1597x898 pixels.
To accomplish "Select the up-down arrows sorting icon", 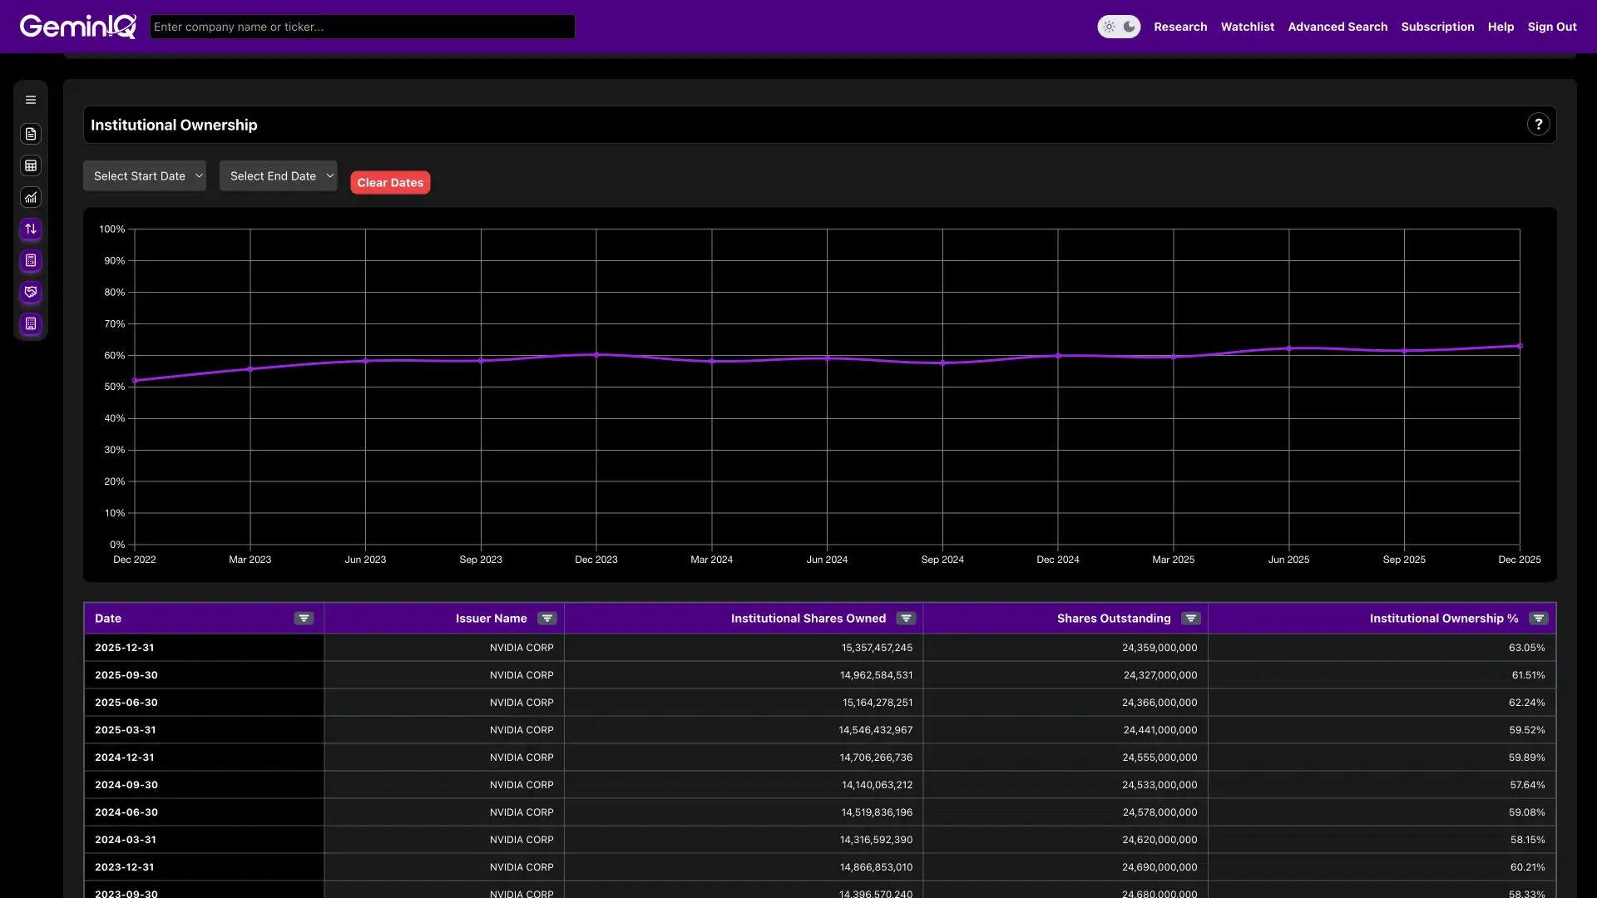I will (31, 229).
